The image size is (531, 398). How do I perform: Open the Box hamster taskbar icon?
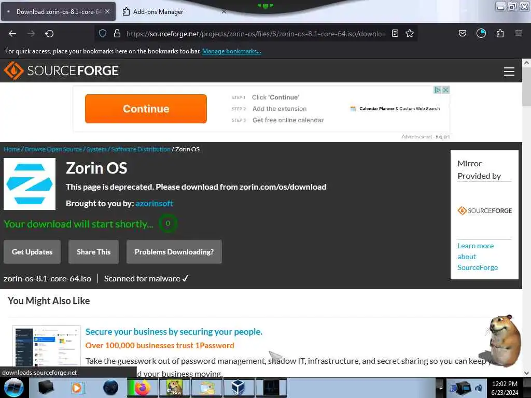174,388
